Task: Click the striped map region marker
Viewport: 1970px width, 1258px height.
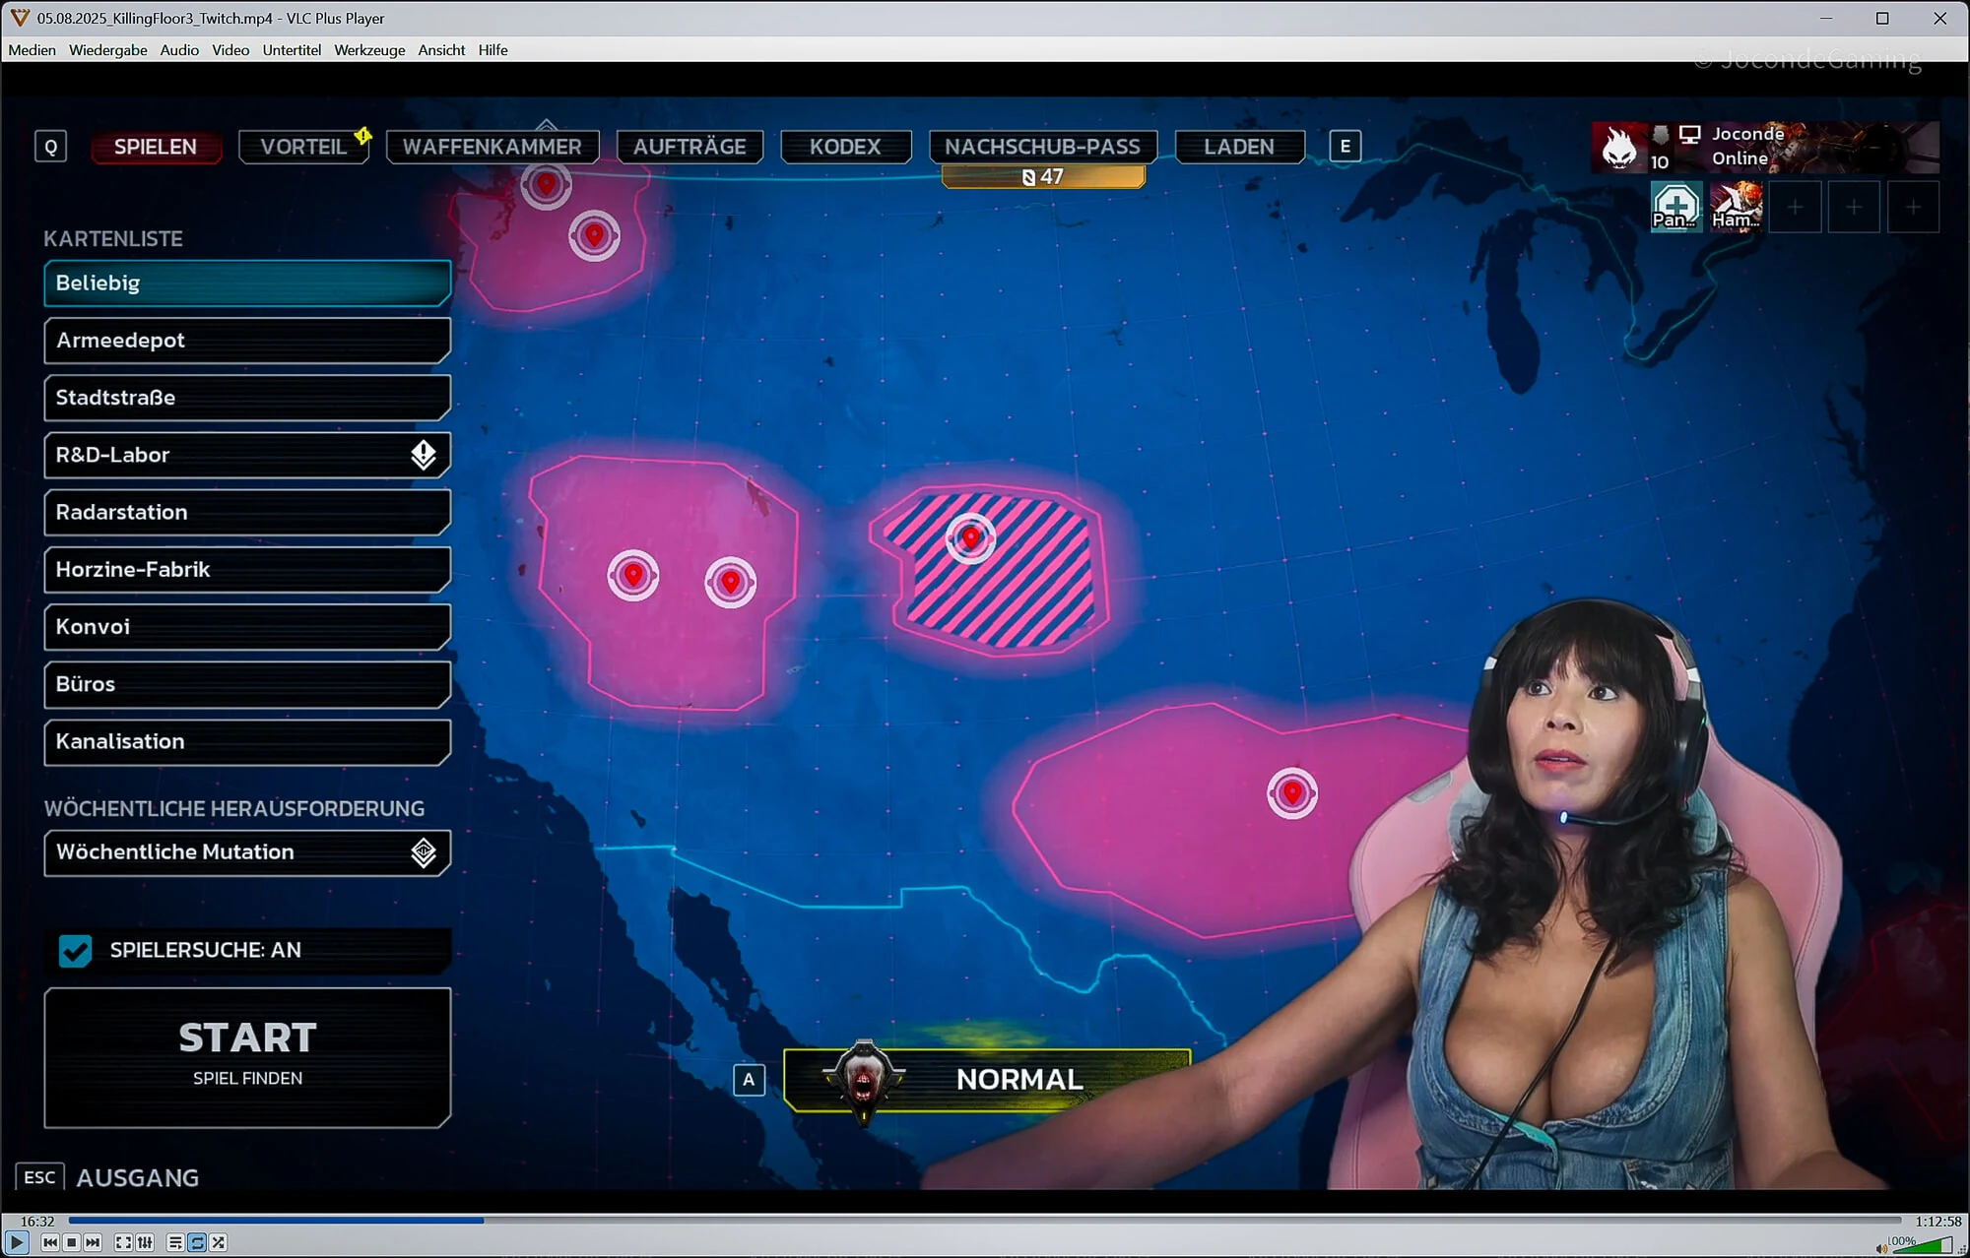Action: tap(970, 537)
